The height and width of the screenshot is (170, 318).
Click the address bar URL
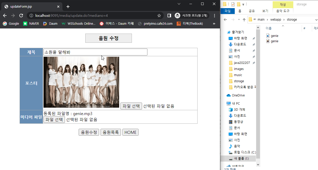coord(72,16)
